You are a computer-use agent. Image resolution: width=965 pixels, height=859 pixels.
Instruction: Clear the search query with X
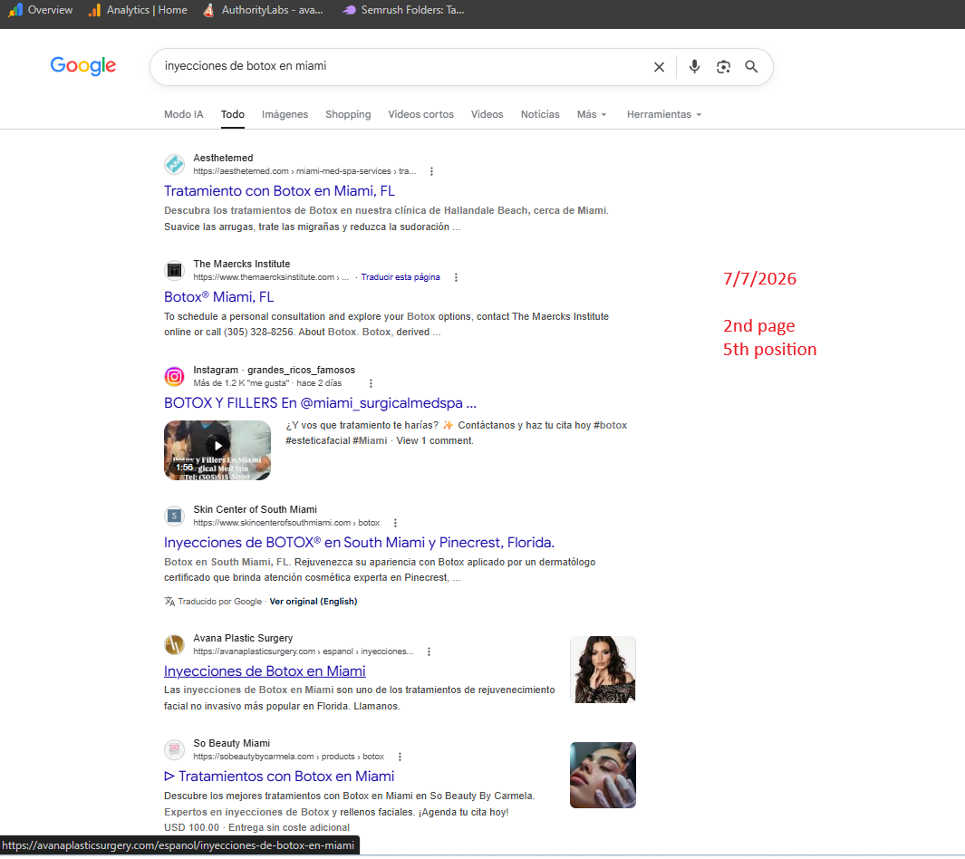[x=659, y=66]
